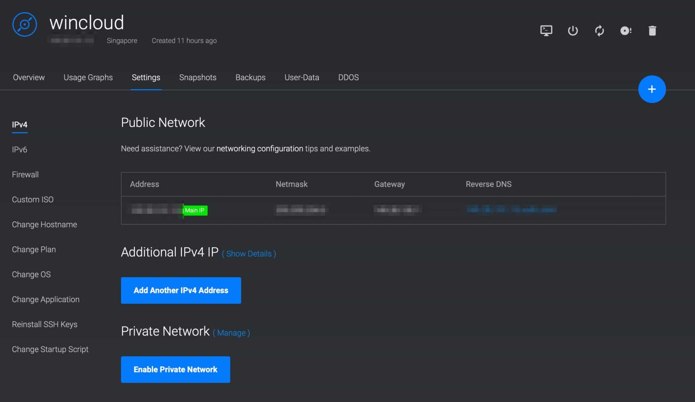Open the Usage Graphs tab
695x402 pixels.
click(x=88, y=77)
